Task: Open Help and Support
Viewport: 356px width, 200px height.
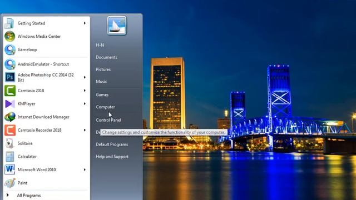Action: 112,157
